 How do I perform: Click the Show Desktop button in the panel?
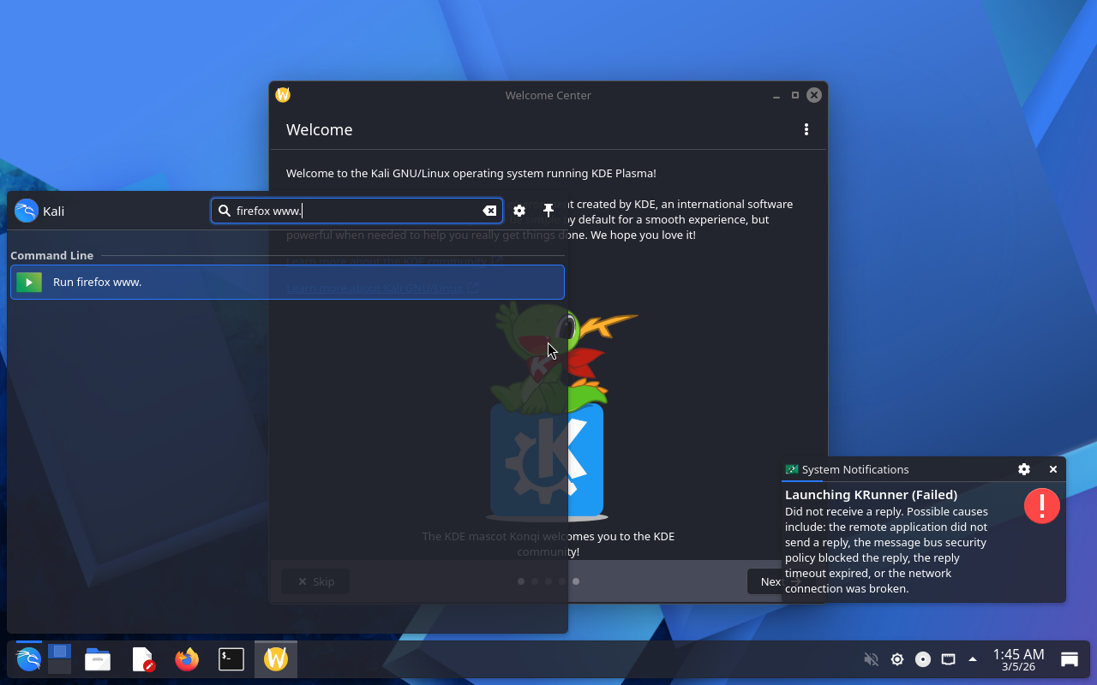click(x=1070, y=659)
